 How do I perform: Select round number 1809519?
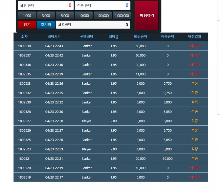[x=25, y=178]
